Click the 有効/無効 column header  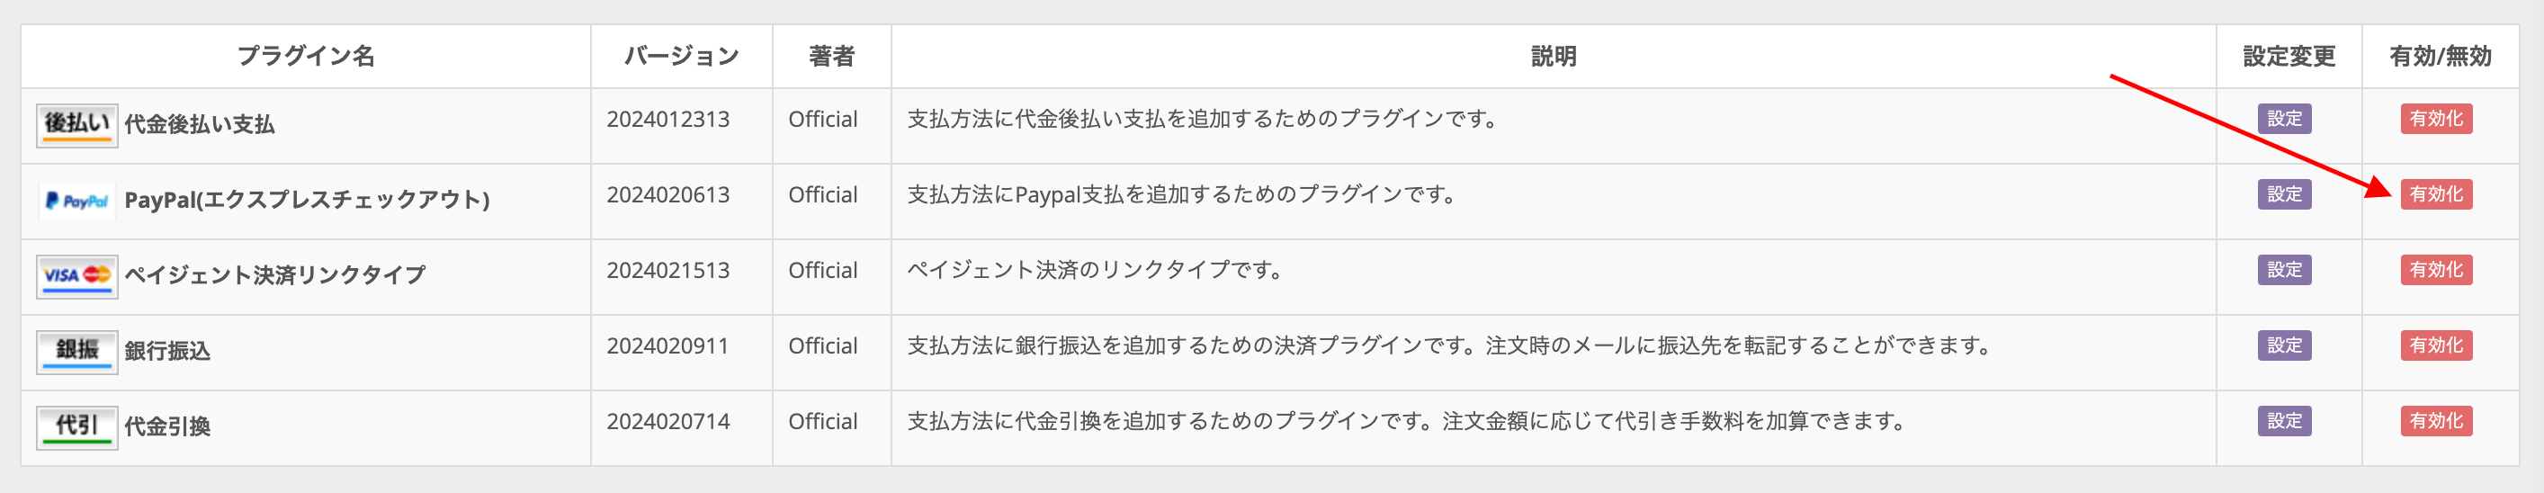pyautogui.click(x=2440, y=57)
